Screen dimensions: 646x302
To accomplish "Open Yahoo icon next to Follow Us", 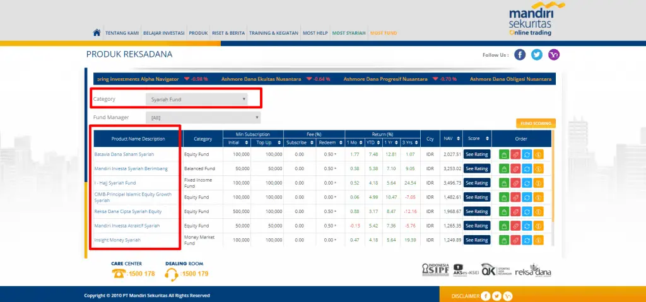I will pyautogui.click(x=554, y=55).
